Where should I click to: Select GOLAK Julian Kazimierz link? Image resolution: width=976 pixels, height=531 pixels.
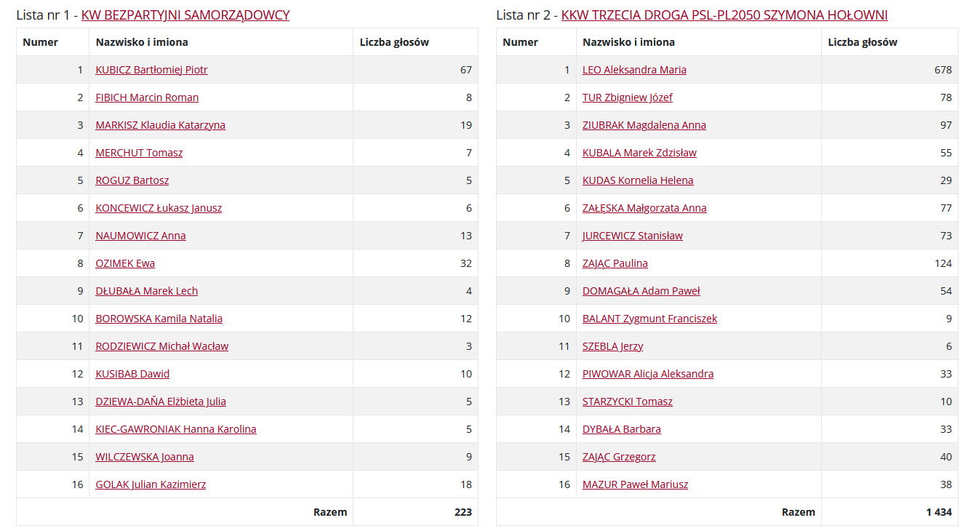[x=151, y=484]
